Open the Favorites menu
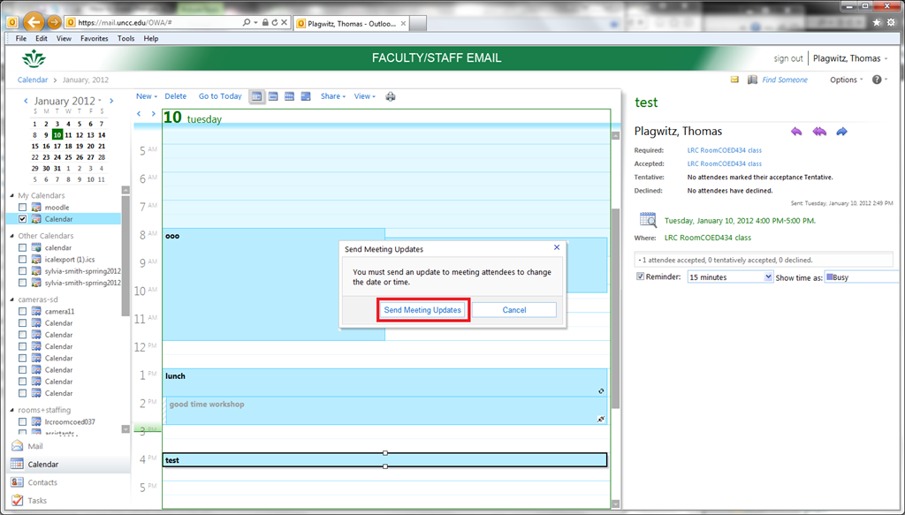905x515 pixels. coord(95,39)
